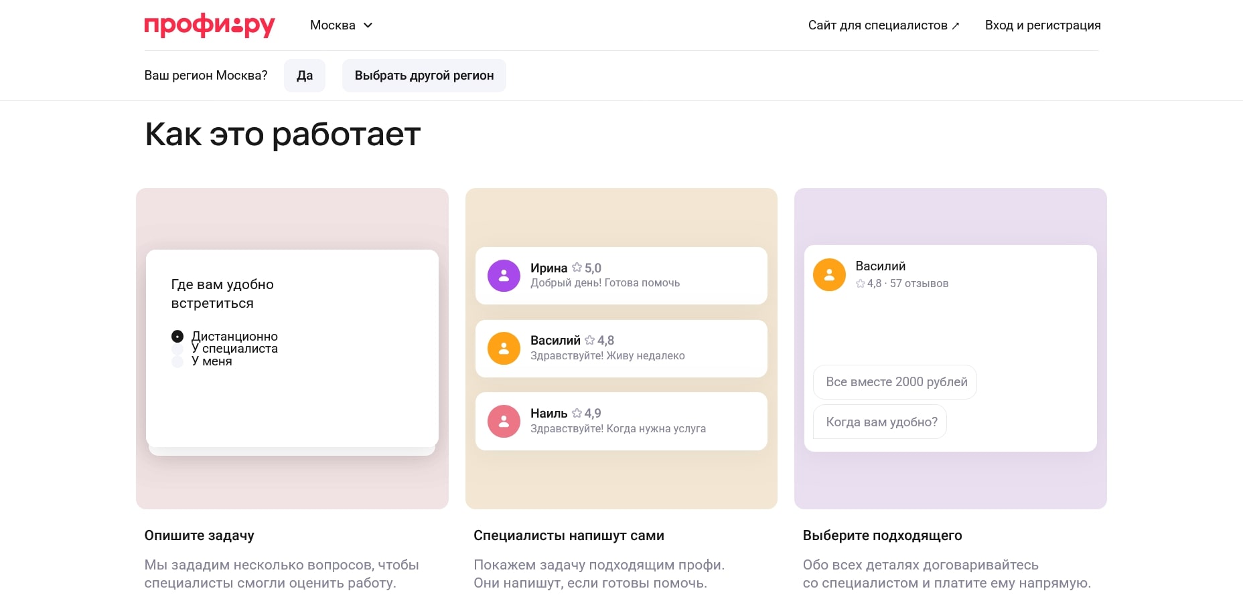Open Вход и регистрация
This screenshot has height=611, width=1243.
pyautogui.click(x=1042, y=25)
